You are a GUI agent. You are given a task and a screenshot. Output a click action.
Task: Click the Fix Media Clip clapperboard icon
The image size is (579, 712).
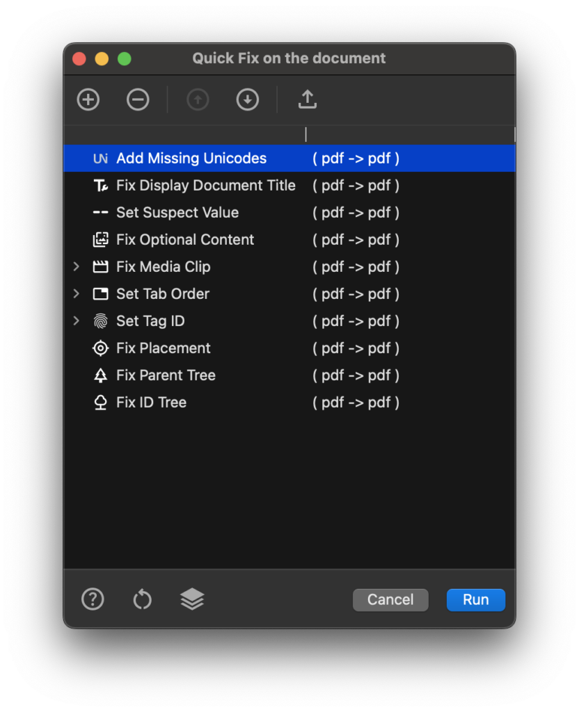[x=100, y=267]
